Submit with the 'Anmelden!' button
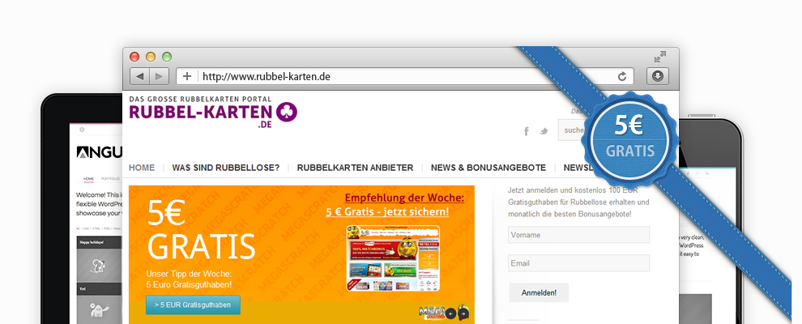The width and height of the screenshot is (802, 324). tap(539, 293)
